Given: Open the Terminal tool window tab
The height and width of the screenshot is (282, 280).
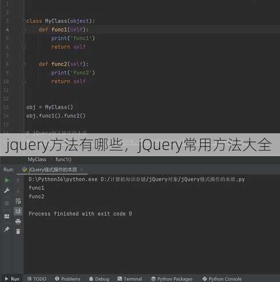Looking at the screenshot, I should (130, 279).
